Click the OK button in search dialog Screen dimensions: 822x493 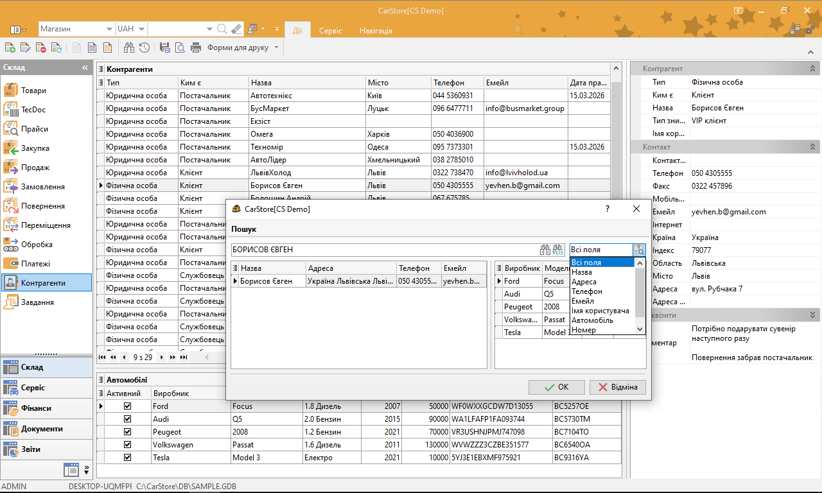(x=556, y=387)
